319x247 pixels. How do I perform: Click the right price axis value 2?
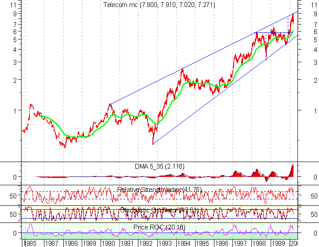point(315,80)
